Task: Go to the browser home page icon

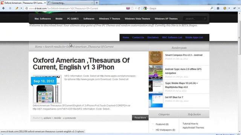Action: point(218,8)
